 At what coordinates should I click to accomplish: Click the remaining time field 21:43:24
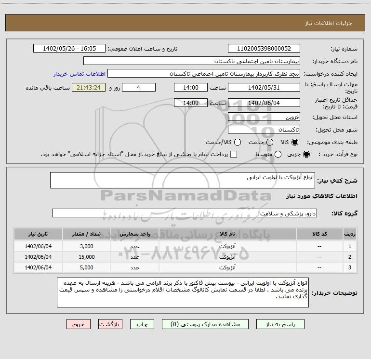click(89, 87)
